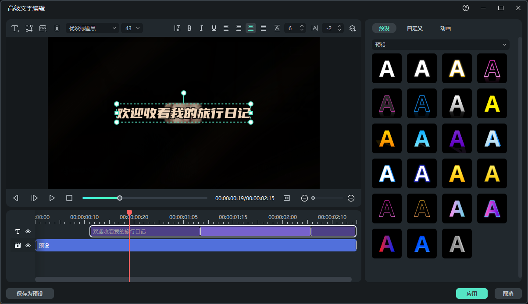528x304 pixels.
Task: Click 保存为预设 button
Action: (x=30, y=293)
